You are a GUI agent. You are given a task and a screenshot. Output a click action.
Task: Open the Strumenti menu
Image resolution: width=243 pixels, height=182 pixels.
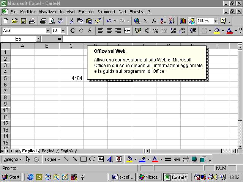[x=106, y=12]
